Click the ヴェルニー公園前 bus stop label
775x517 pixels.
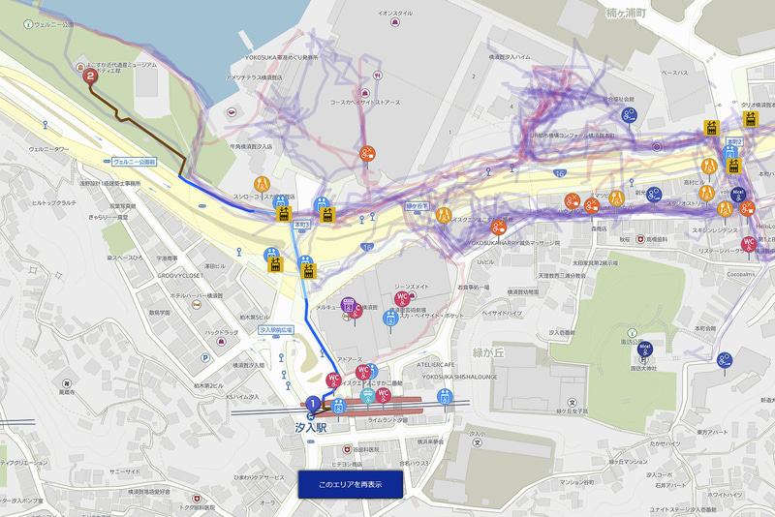[x=134, y=162]
